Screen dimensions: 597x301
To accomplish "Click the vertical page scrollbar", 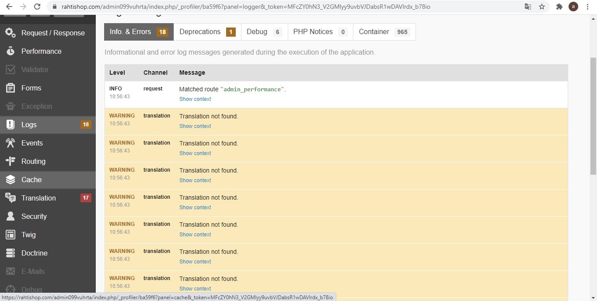I will point(594,116).
